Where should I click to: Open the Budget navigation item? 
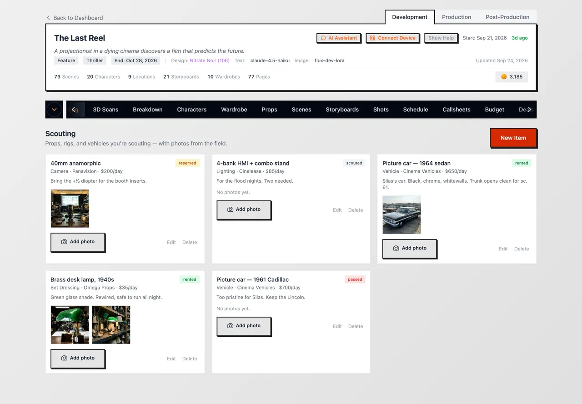[495, 110]
